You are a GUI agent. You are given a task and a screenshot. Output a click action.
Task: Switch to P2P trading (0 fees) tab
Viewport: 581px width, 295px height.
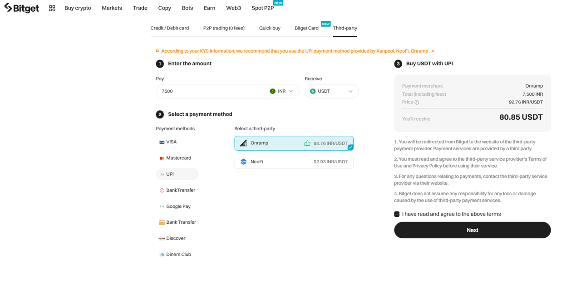pyautogui.click(x=224, y=28)
